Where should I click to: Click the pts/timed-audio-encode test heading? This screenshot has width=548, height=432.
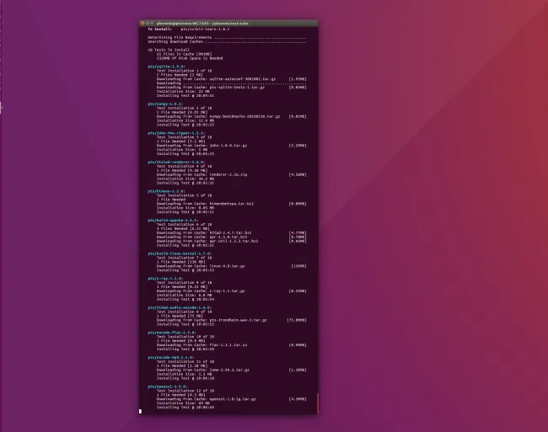point(180,307)
